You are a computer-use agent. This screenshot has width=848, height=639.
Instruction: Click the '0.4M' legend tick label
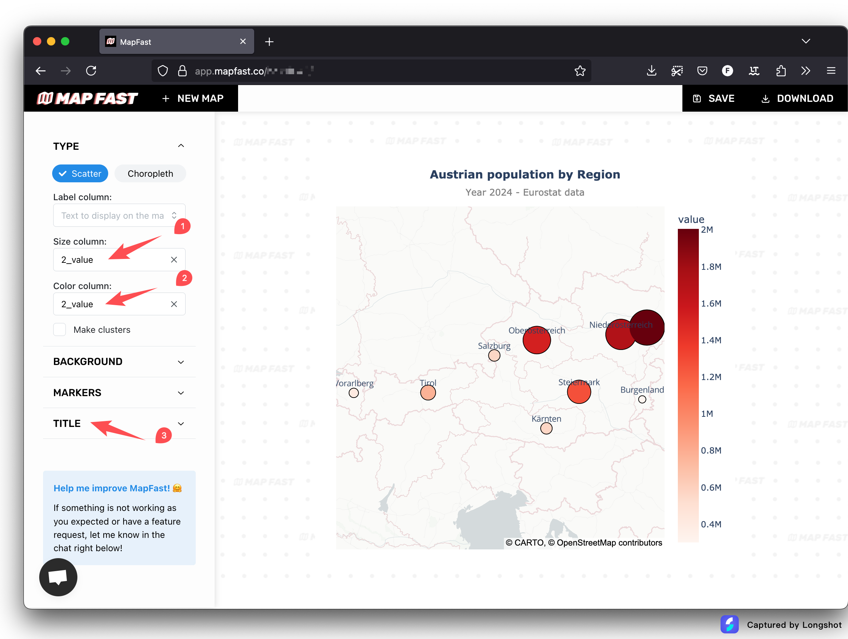[x=711, y=524]
